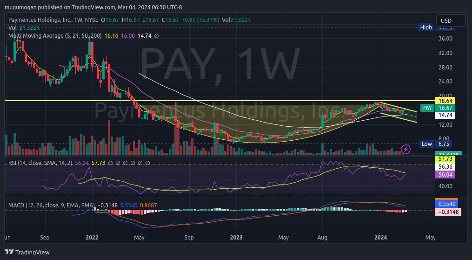Click the pink -0.3148 MACD axis label

(448, 212)
